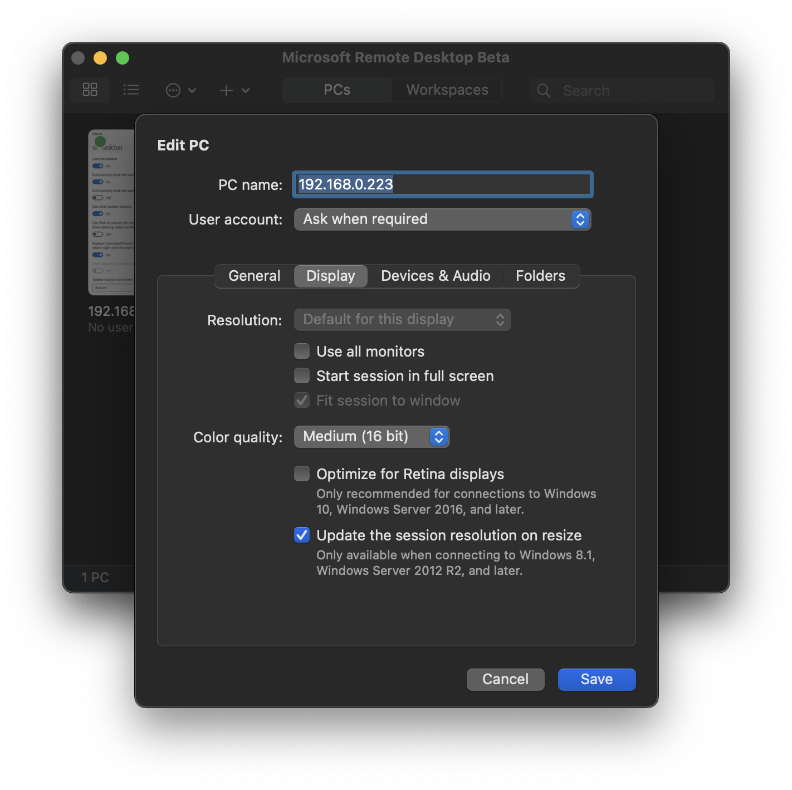Switch to list view icon in toolbar
The image size is (792, 790).
pyautogui.click(x=131, y=90)
